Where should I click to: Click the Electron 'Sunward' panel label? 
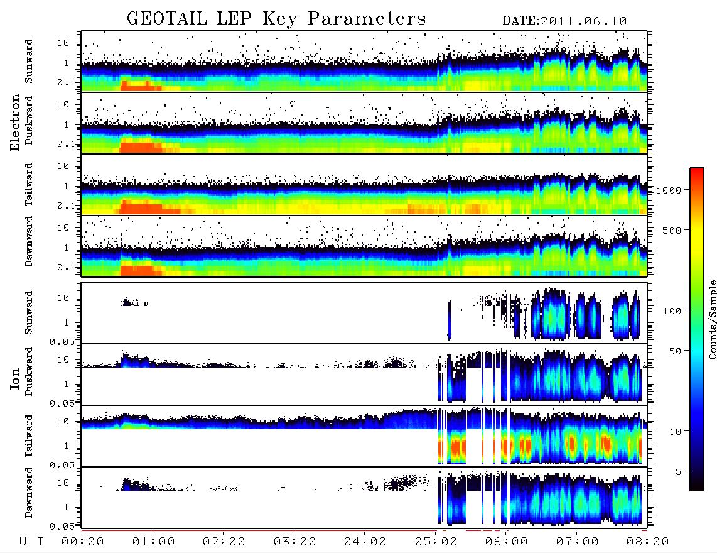(29, 62)
